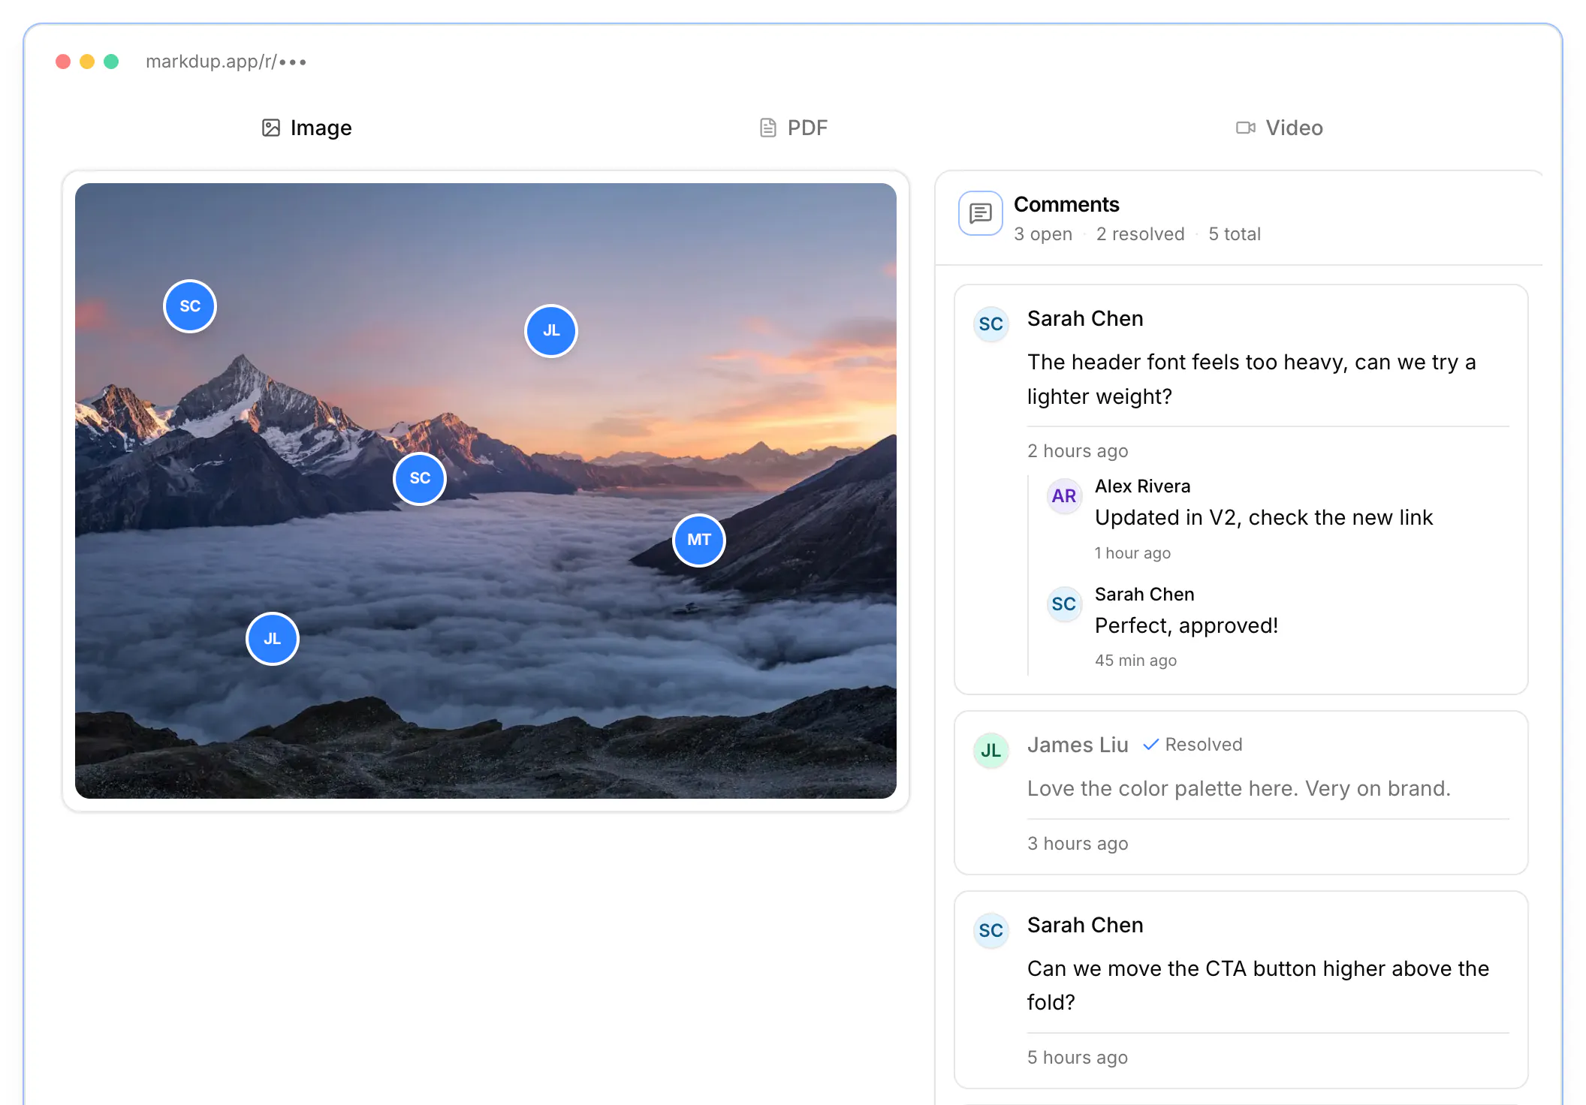Click the James Liu name
The height and width of the screenshot is (1105, 1586).
coord(1078,745)
